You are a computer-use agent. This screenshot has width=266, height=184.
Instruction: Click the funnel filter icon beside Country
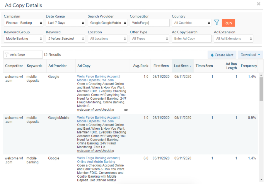[x=216, y=22]
